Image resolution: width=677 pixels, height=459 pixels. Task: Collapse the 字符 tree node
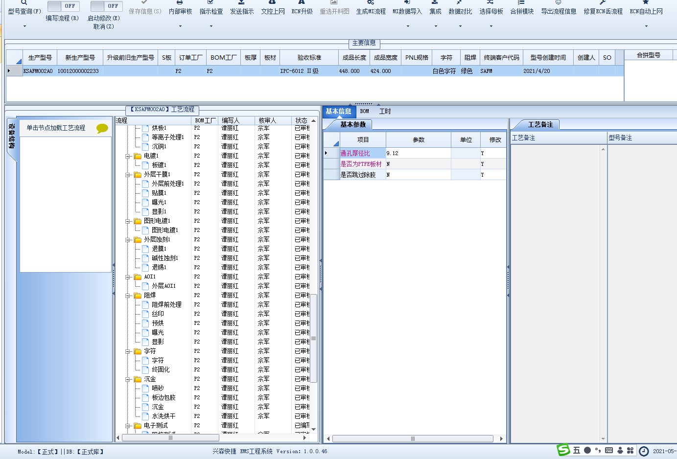(x=128, y=351)
